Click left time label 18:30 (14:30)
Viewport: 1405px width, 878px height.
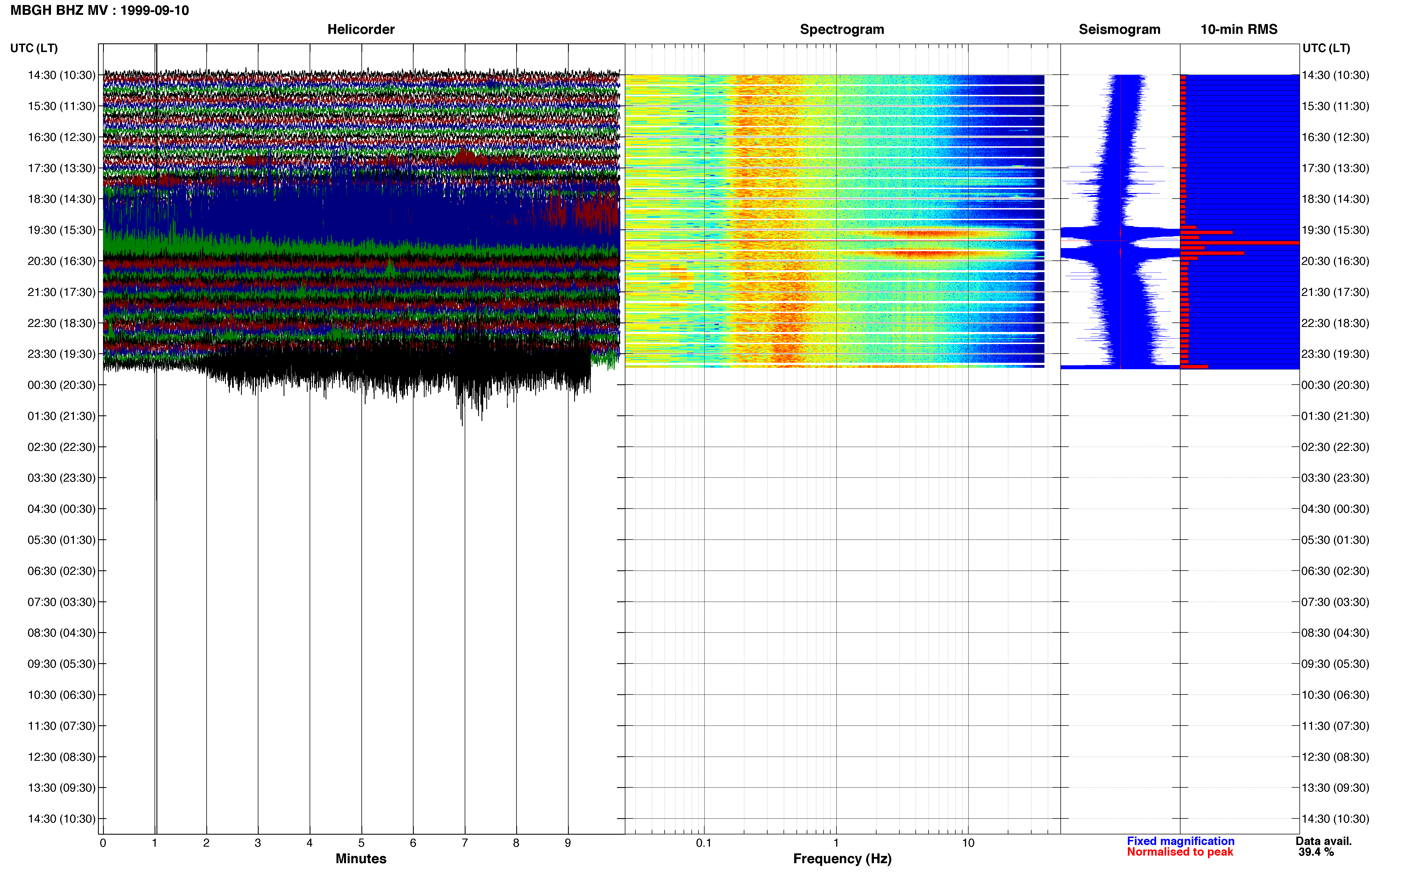pos(62,199)
